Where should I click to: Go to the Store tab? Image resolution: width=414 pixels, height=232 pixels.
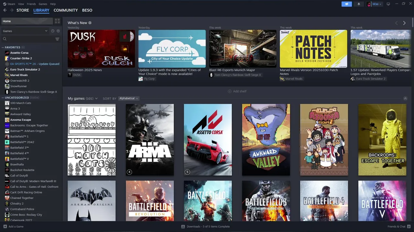click(23, 10)
